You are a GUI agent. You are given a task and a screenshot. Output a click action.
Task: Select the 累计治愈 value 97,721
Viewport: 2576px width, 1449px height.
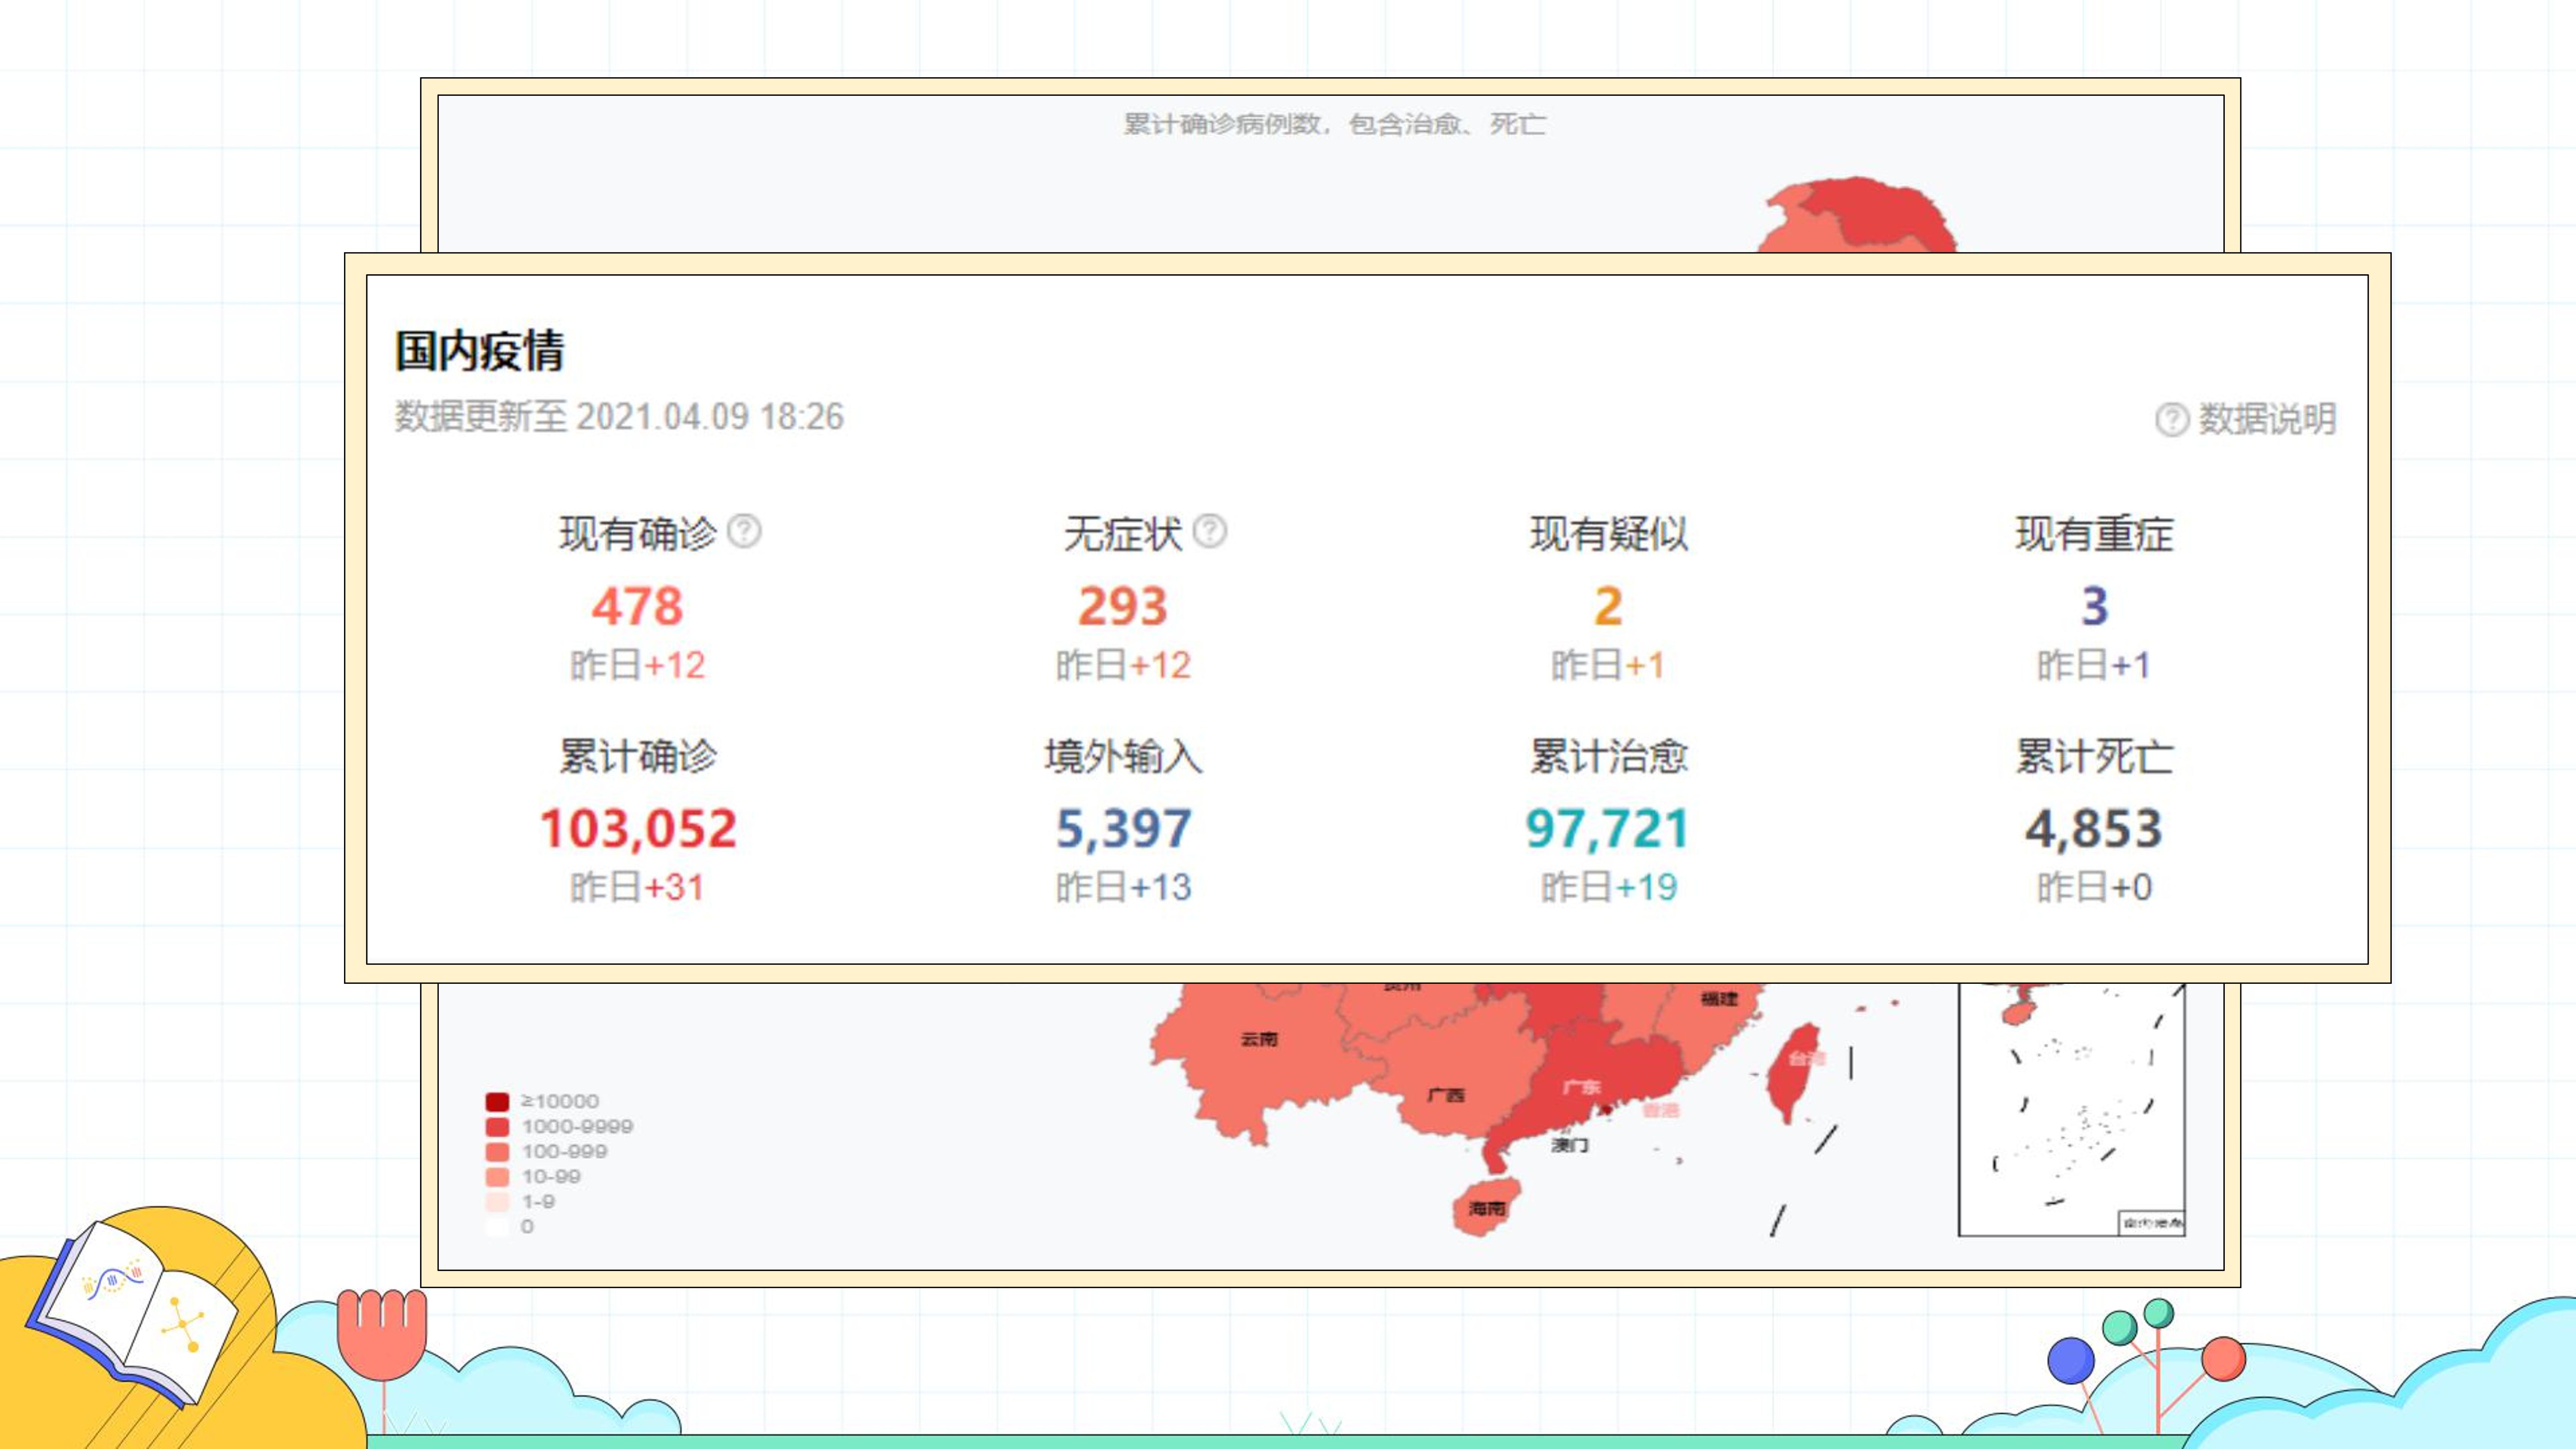(1607, 829)
